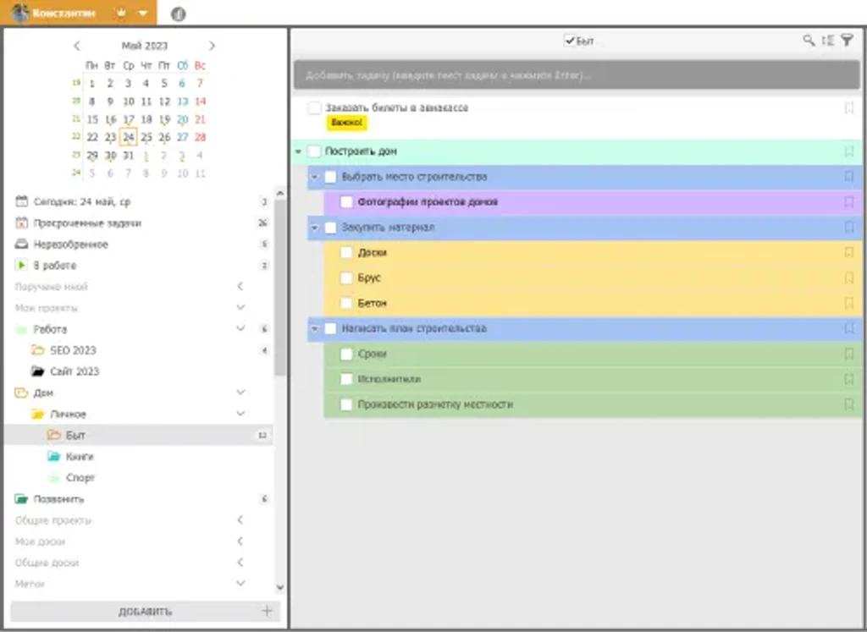This screenshot has width=867, height=632.
Task: Expand the 'Общие проекты' section
Action: [240, 519]
